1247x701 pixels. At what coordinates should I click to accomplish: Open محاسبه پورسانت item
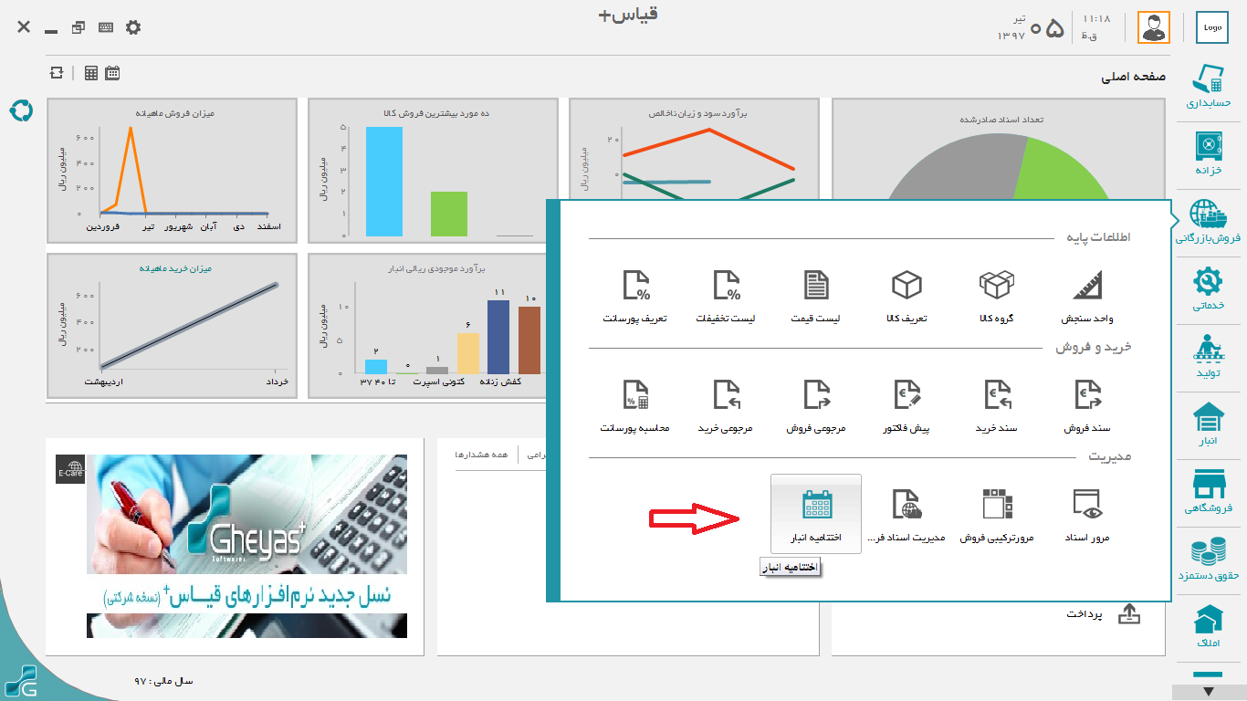[x=635, y=406]
